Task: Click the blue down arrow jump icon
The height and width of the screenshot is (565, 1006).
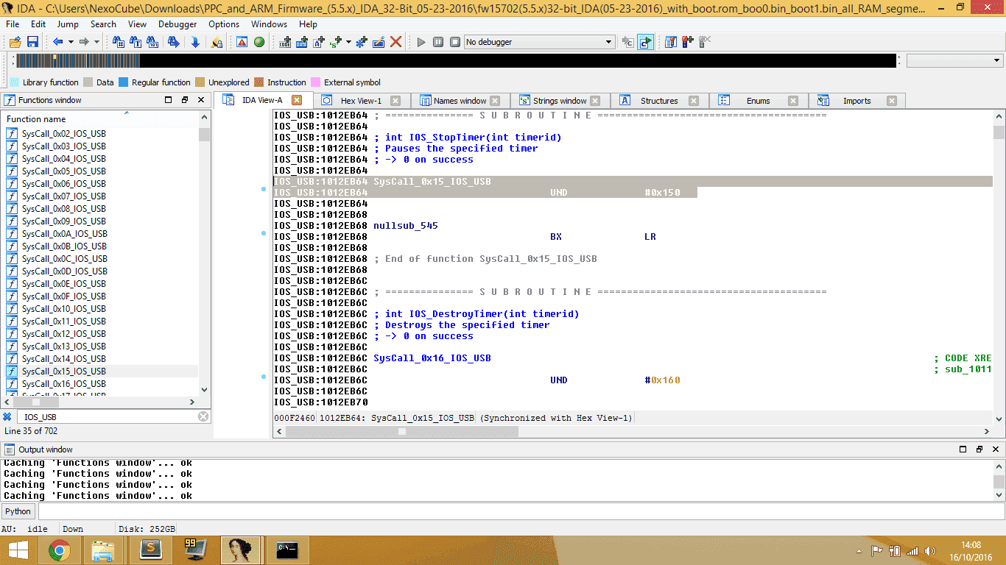Action: tap(195, 42)
